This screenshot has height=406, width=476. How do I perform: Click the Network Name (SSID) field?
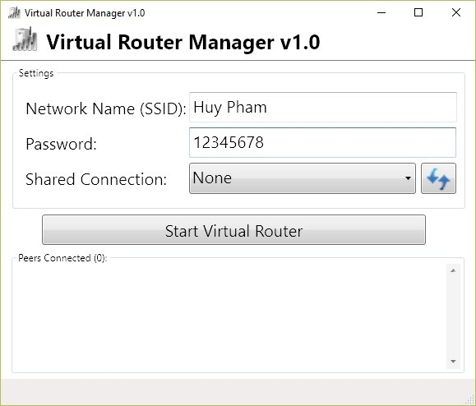[x=323, y=108]
